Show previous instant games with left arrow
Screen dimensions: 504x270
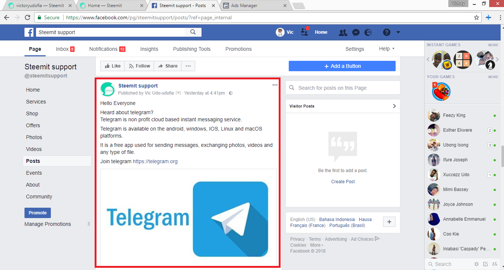(428, 59)
